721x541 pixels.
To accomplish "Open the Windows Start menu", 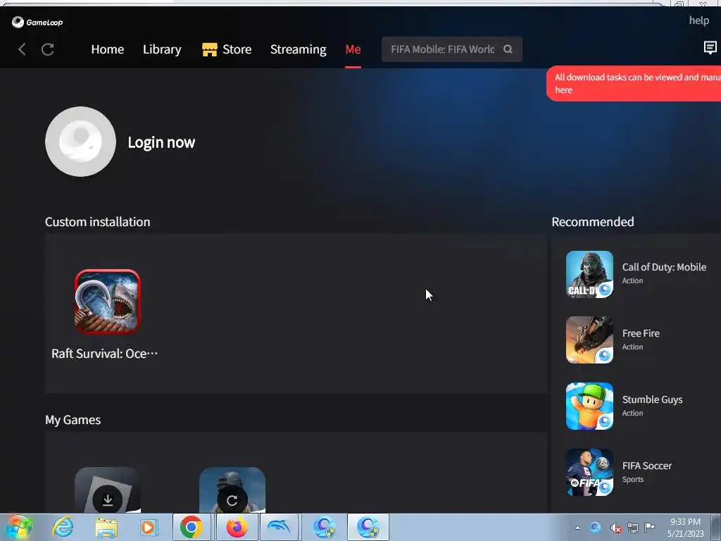I will (x=18, y=527).
